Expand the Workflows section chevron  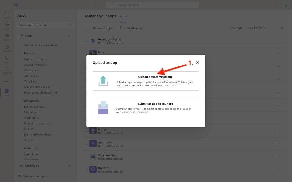pyautogui.click(x=69, y=166)
